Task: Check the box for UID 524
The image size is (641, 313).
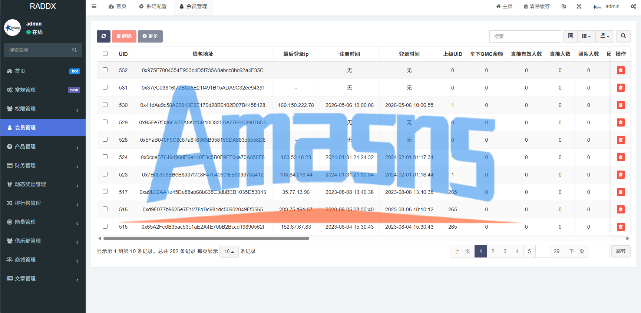Action: point(105,157)
